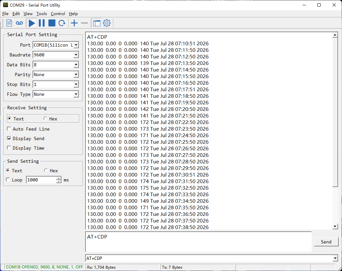Pause serial communication with Pause icon
Screen dimensions: 342x271
pyautogui.click(x=42, y=23)
